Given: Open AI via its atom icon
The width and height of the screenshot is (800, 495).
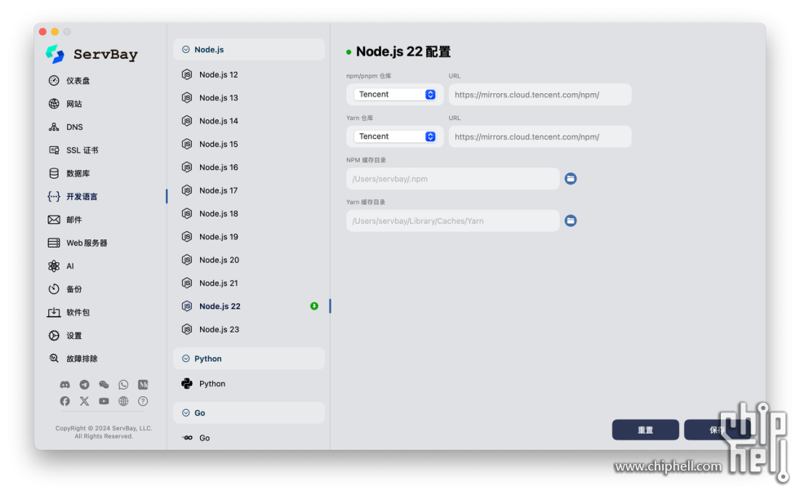Looking at the screenshot, I should 54,265.
